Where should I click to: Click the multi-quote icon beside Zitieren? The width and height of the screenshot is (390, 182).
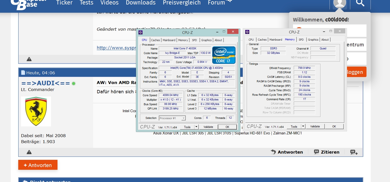tap(354, 152)
